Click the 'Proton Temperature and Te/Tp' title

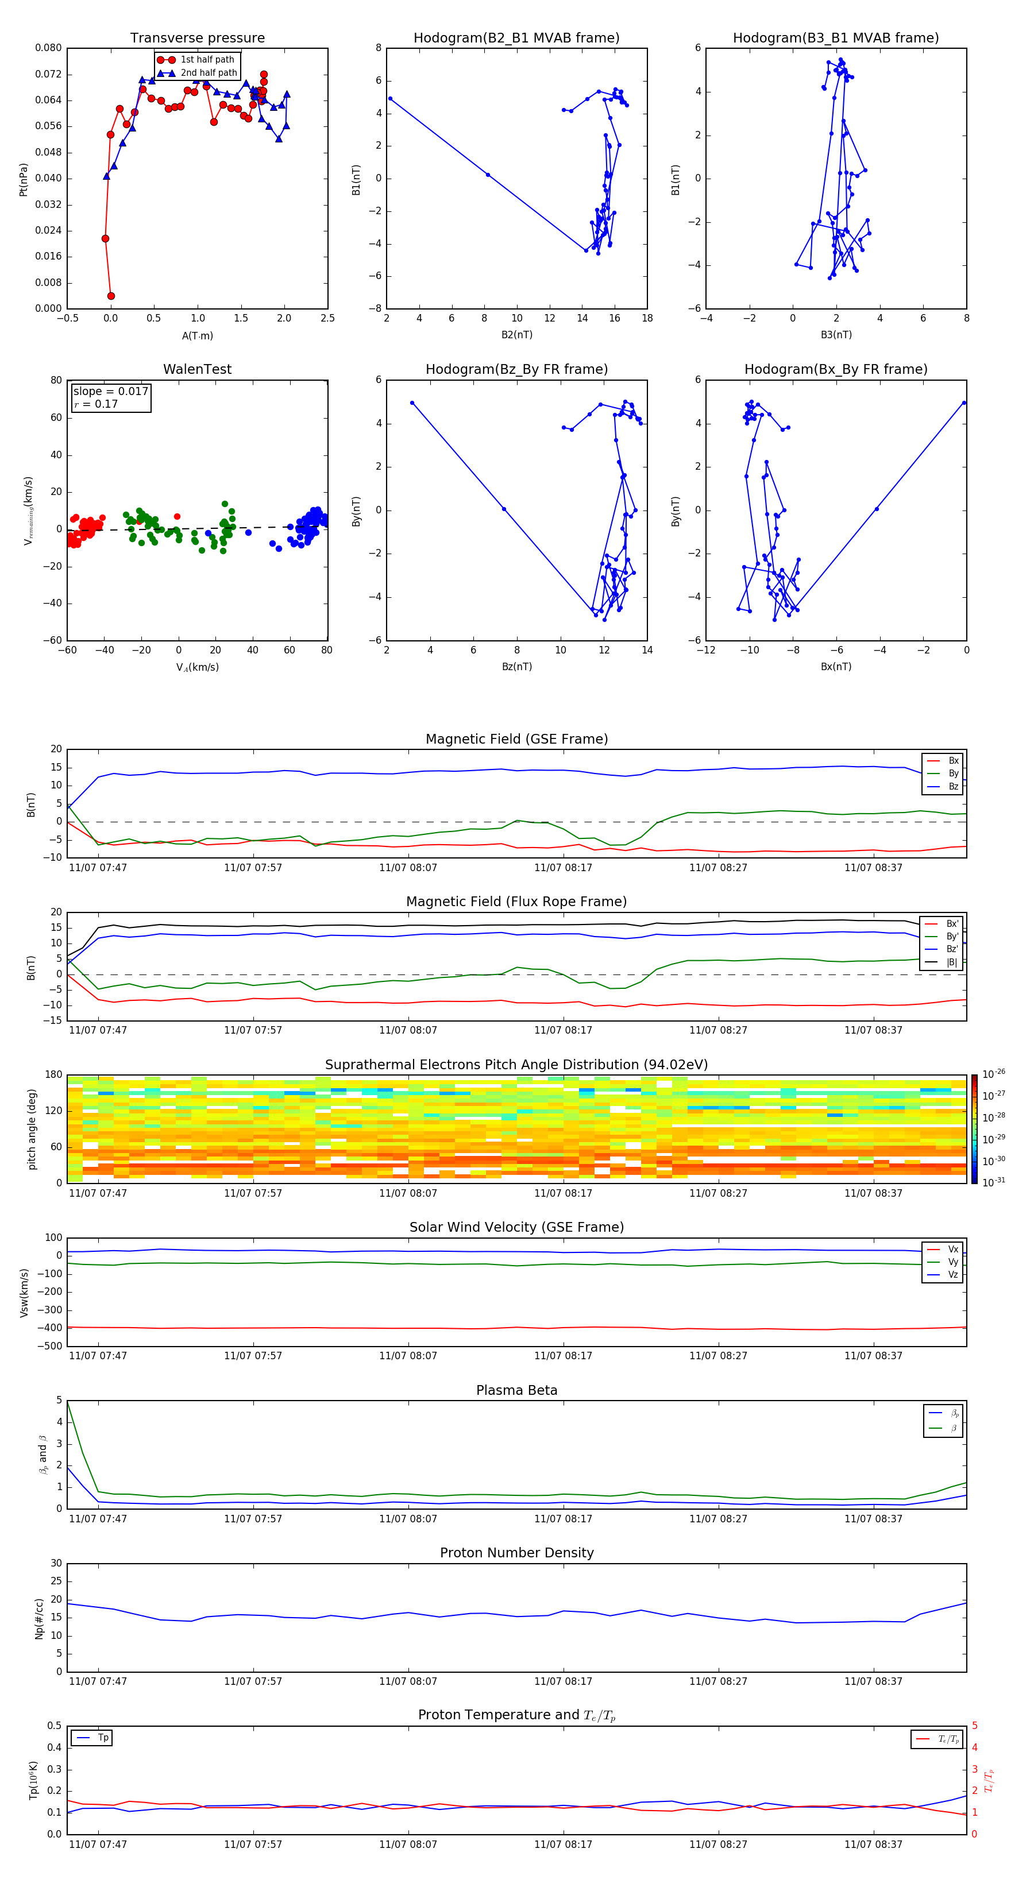(x=516, y=1715)
